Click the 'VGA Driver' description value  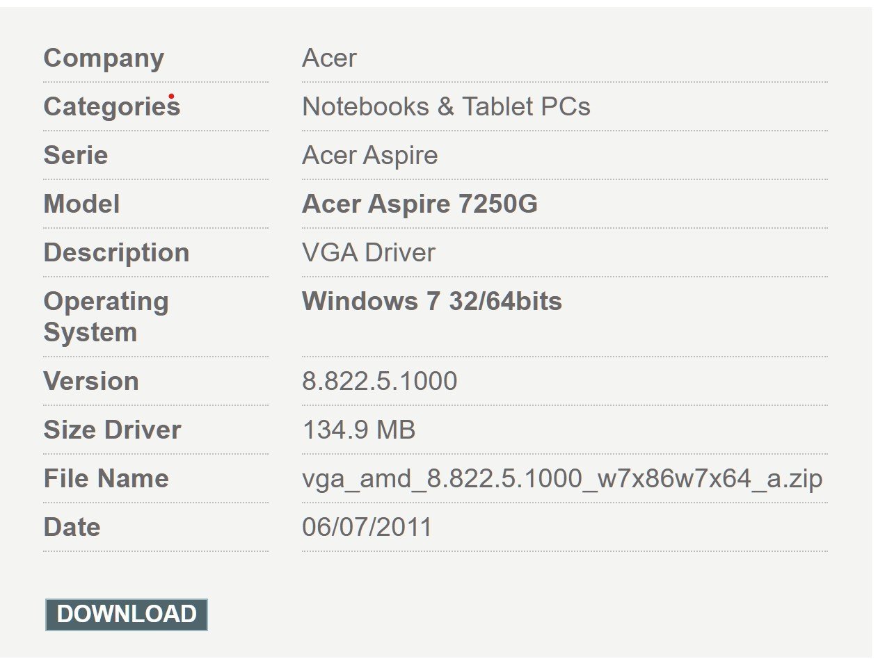369,252
